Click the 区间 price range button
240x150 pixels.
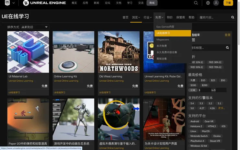pos(193,90)
